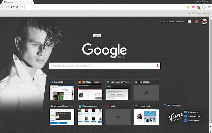Click the browser back arrow
The image size is (212, 133).
(3, 7)
